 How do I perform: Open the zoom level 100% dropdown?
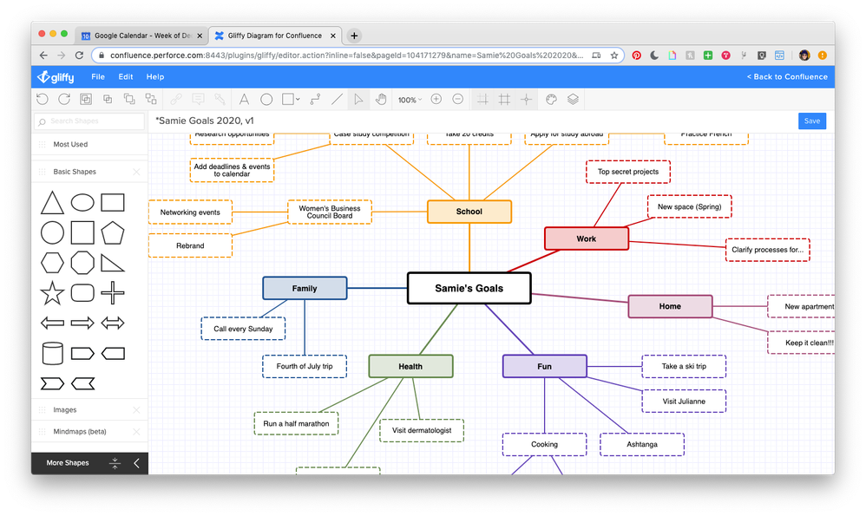[408, 99]
